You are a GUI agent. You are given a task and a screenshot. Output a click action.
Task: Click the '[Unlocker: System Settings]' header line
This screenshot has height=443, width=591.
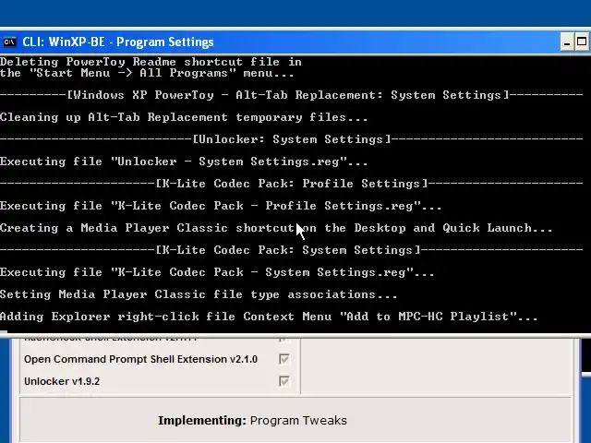[x=292, y=139]
